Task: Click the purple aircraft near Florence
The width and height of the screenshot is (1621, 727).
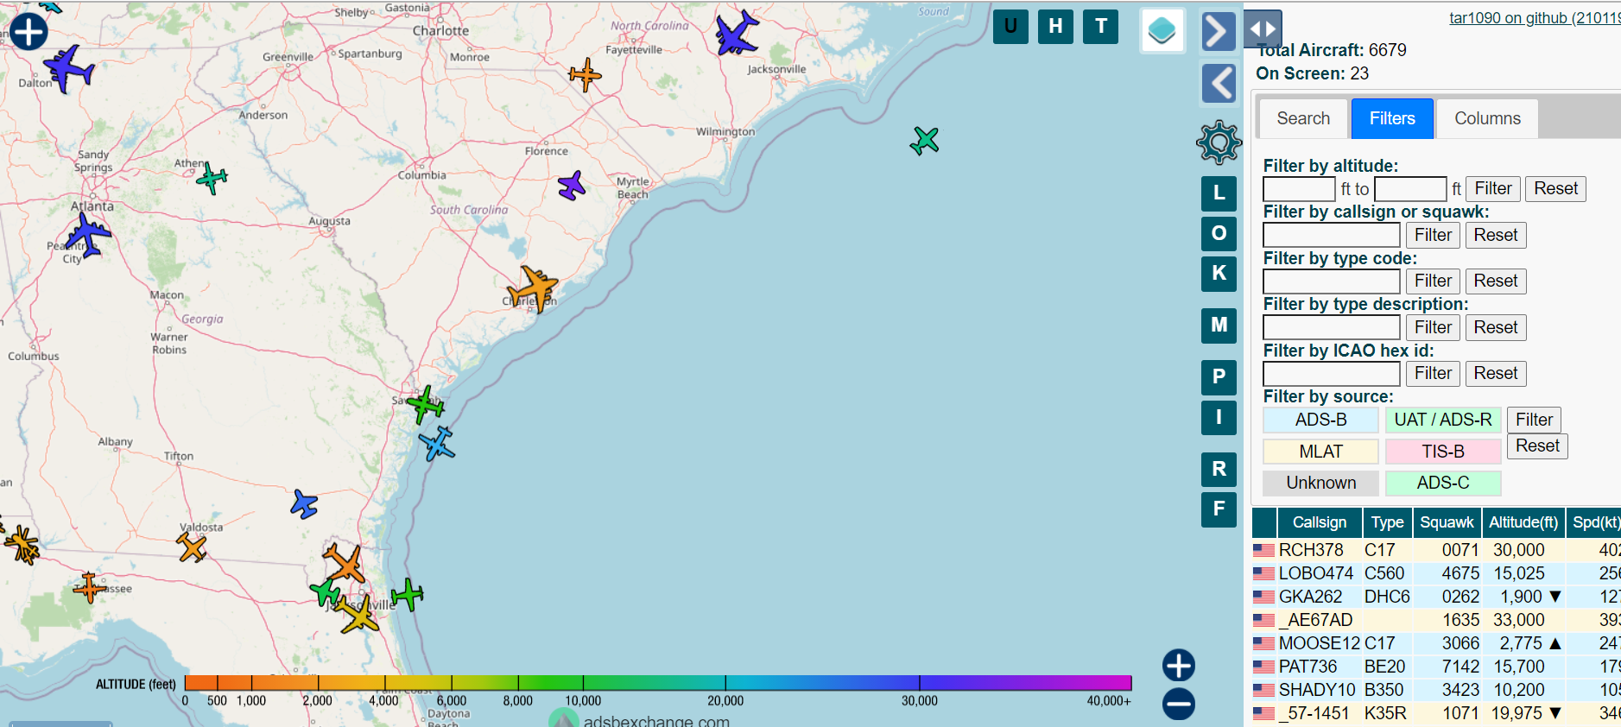Action: pos(572,185)
